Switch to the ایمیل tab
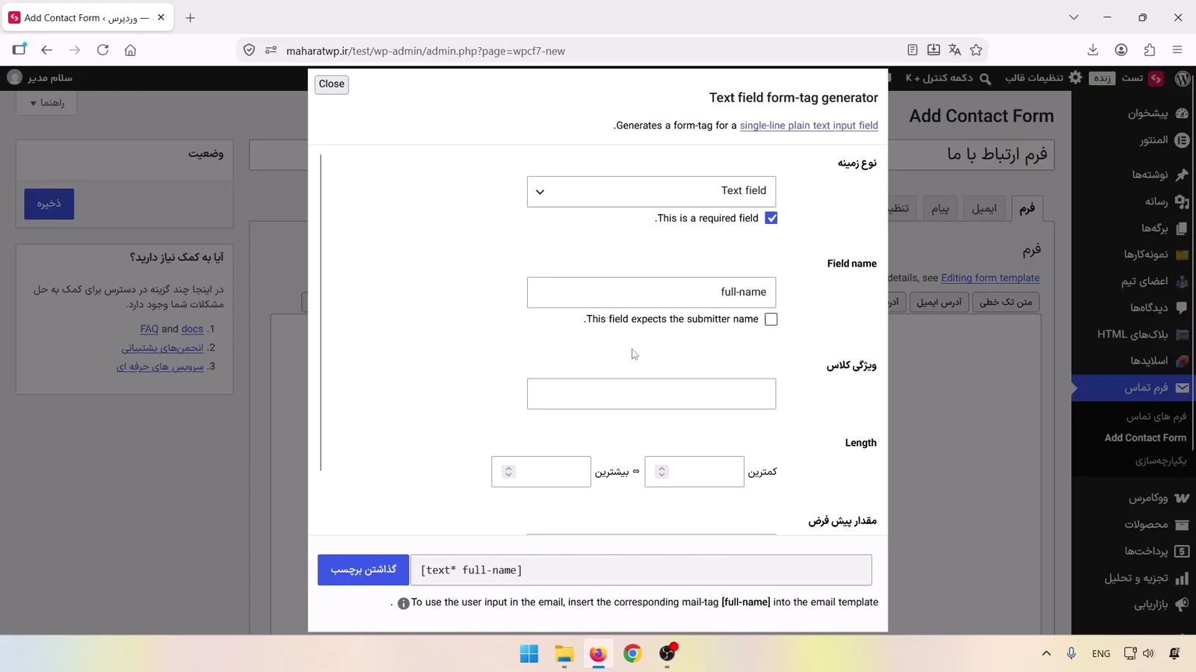 [984, 209]
